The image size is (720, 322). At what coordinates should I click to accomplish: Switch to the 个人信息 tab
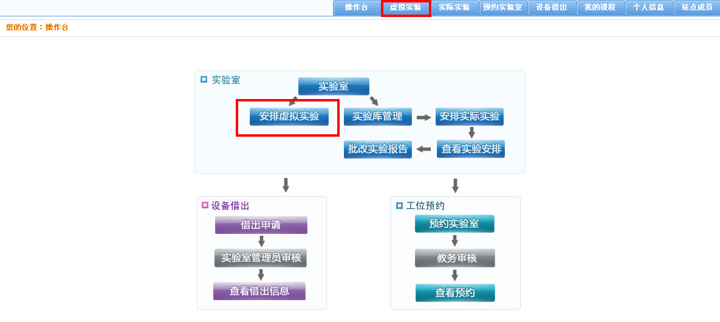click(x=648, y=8)
